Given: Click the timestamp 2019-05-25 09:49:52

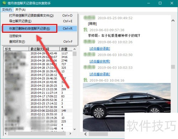Looking at the screenshot, I should tap(115, 18).
